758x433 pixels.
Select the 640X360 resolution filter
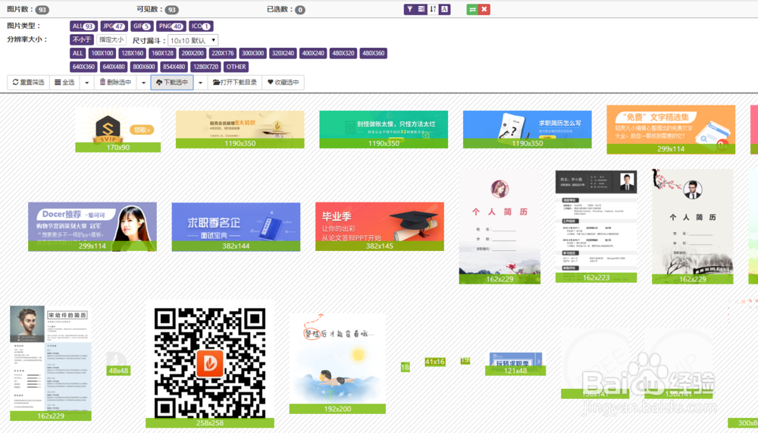click(83, 67)
